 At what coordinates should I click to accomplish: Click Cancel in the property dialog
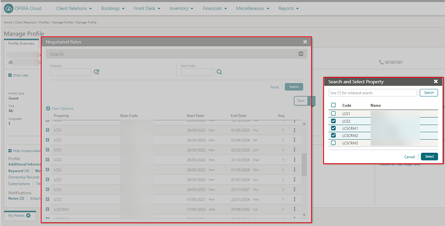coord(409,157)
